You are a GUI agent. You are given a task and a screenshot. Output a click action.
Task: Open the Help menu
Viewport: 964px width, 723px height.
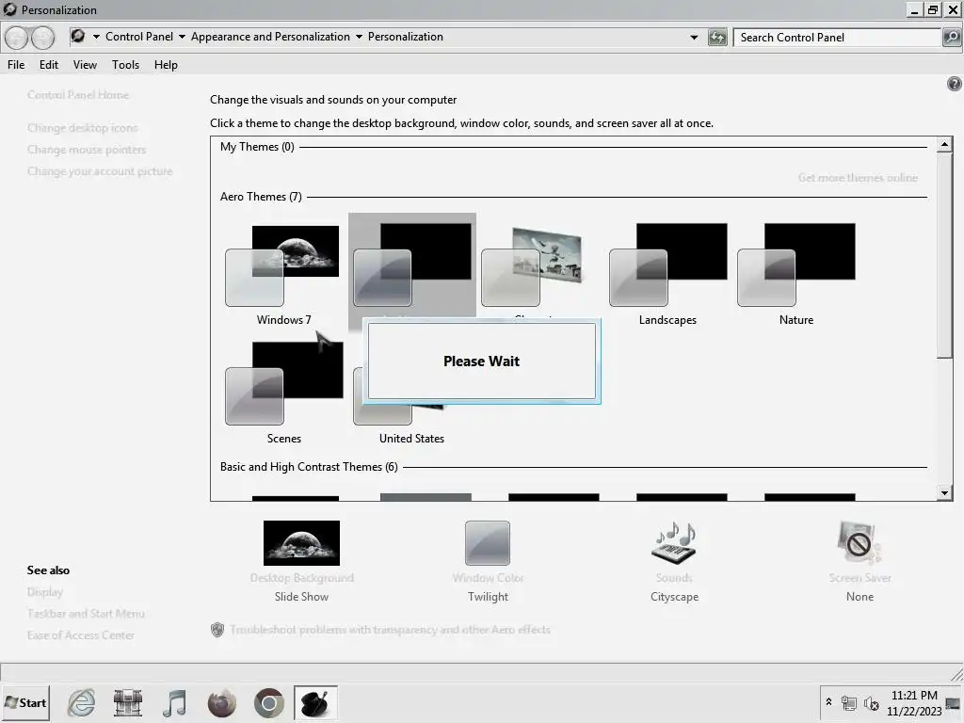click(x=166, y=65)
